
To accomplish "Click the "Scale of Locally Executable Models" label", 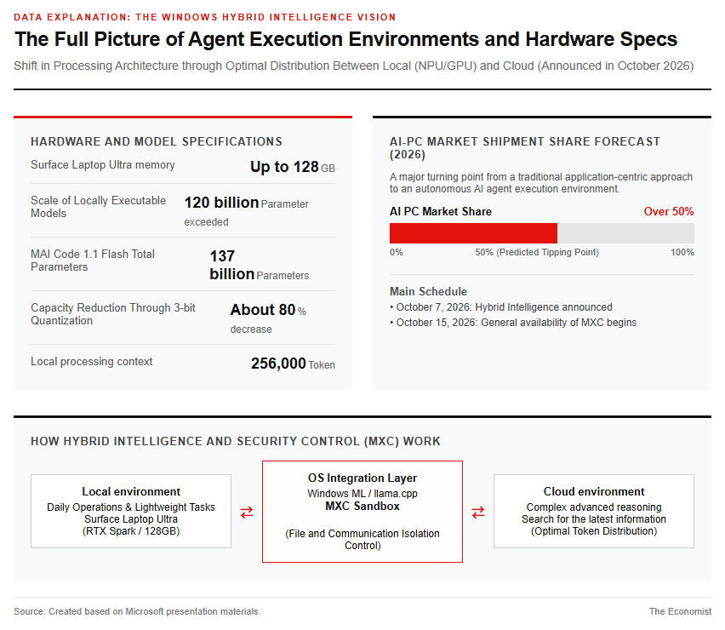I will tap(98, 207).
